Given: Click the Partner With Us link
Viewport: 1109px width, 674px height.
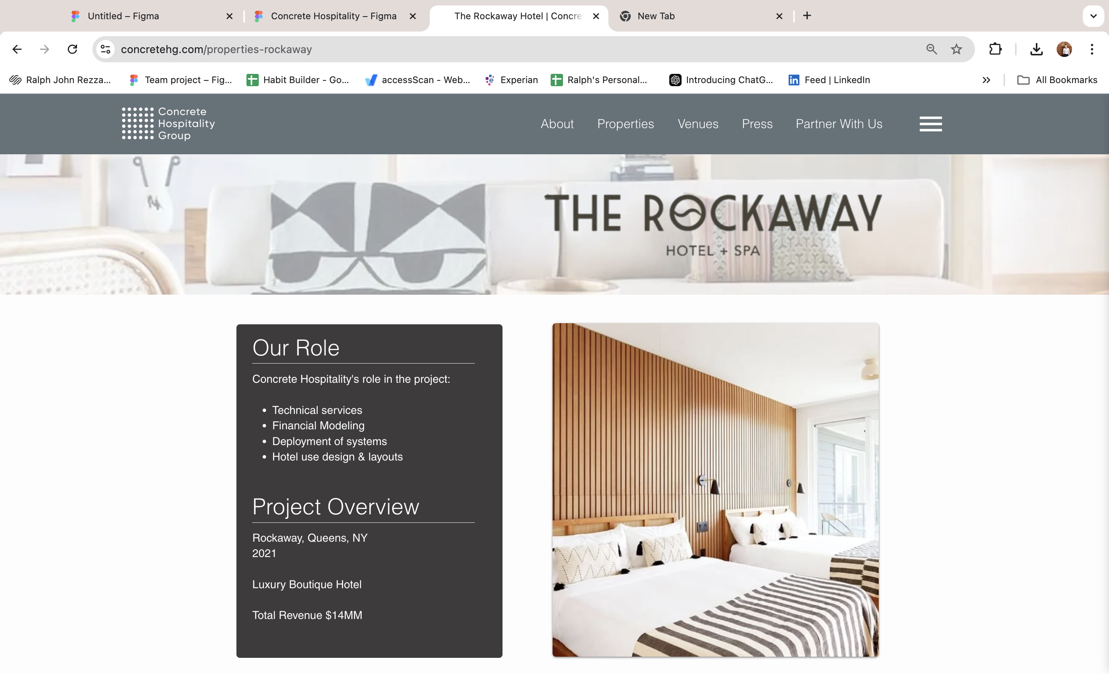Looking at the screenshot, I should coord(839,123).
